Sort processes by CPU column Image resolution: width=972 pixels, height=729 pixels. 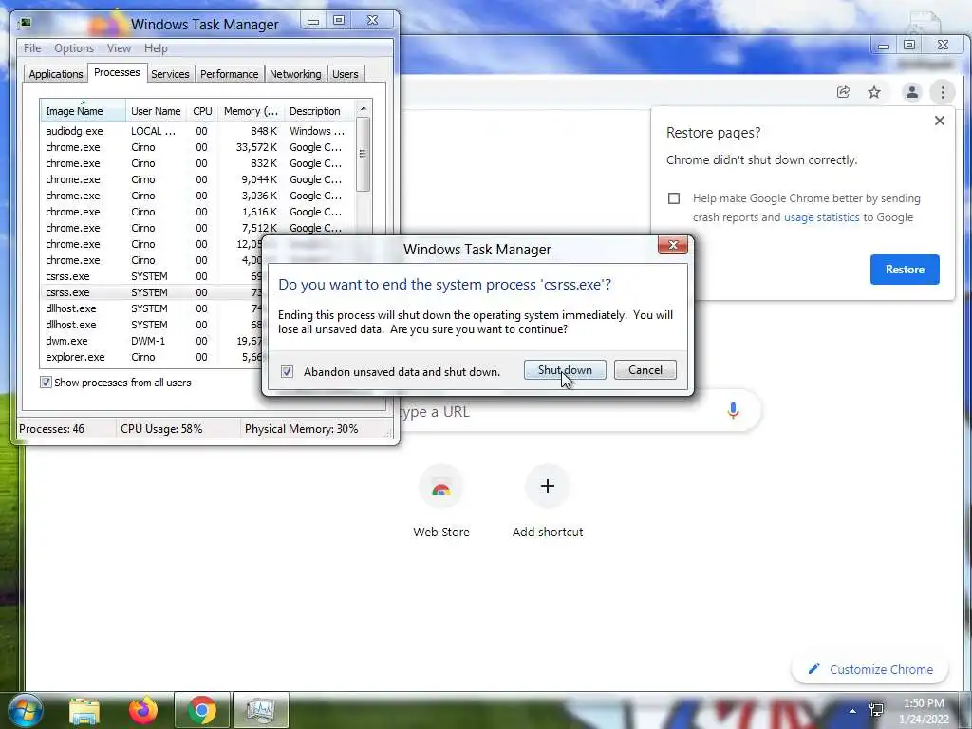pyautogui.click(x=202, y=111)
